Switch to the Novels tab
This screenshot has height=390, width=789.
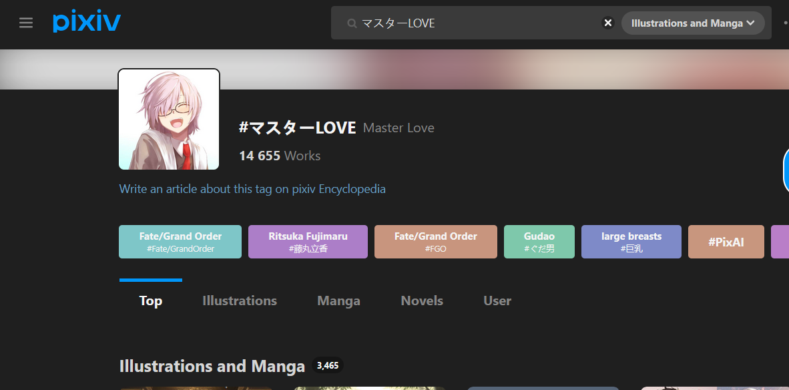[422, 301]
